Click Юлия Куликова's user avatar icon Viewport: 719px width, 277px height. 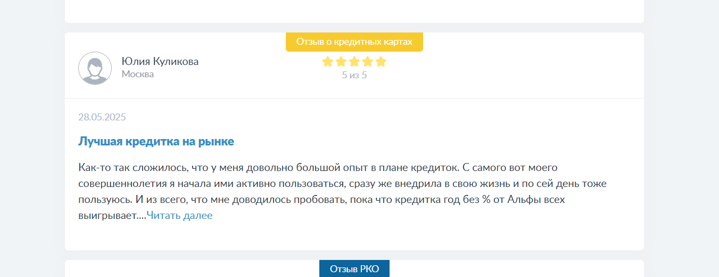click(x=95, y=68)
